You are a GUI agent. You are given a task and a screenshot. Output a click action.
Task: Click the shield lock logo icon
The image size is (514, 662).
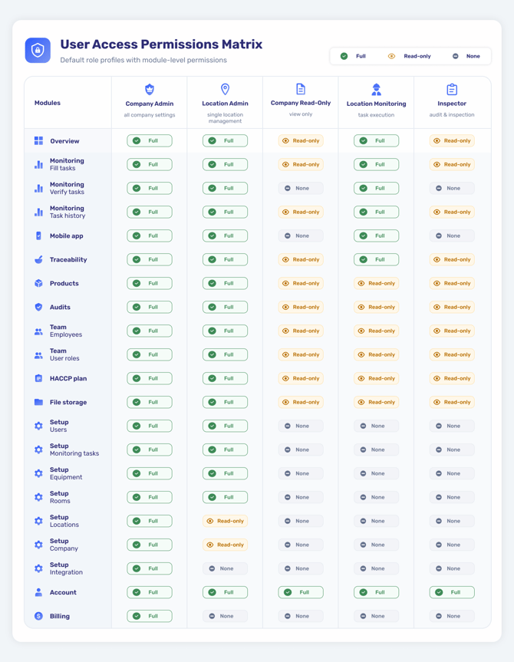coord(38,50)
